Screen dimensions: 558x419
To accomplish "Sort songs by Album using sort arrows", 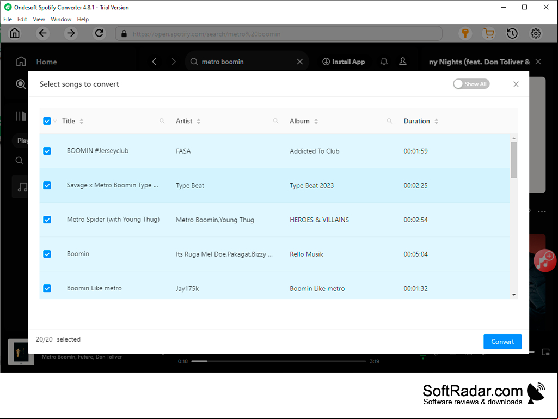I will [x=316, y=121].
